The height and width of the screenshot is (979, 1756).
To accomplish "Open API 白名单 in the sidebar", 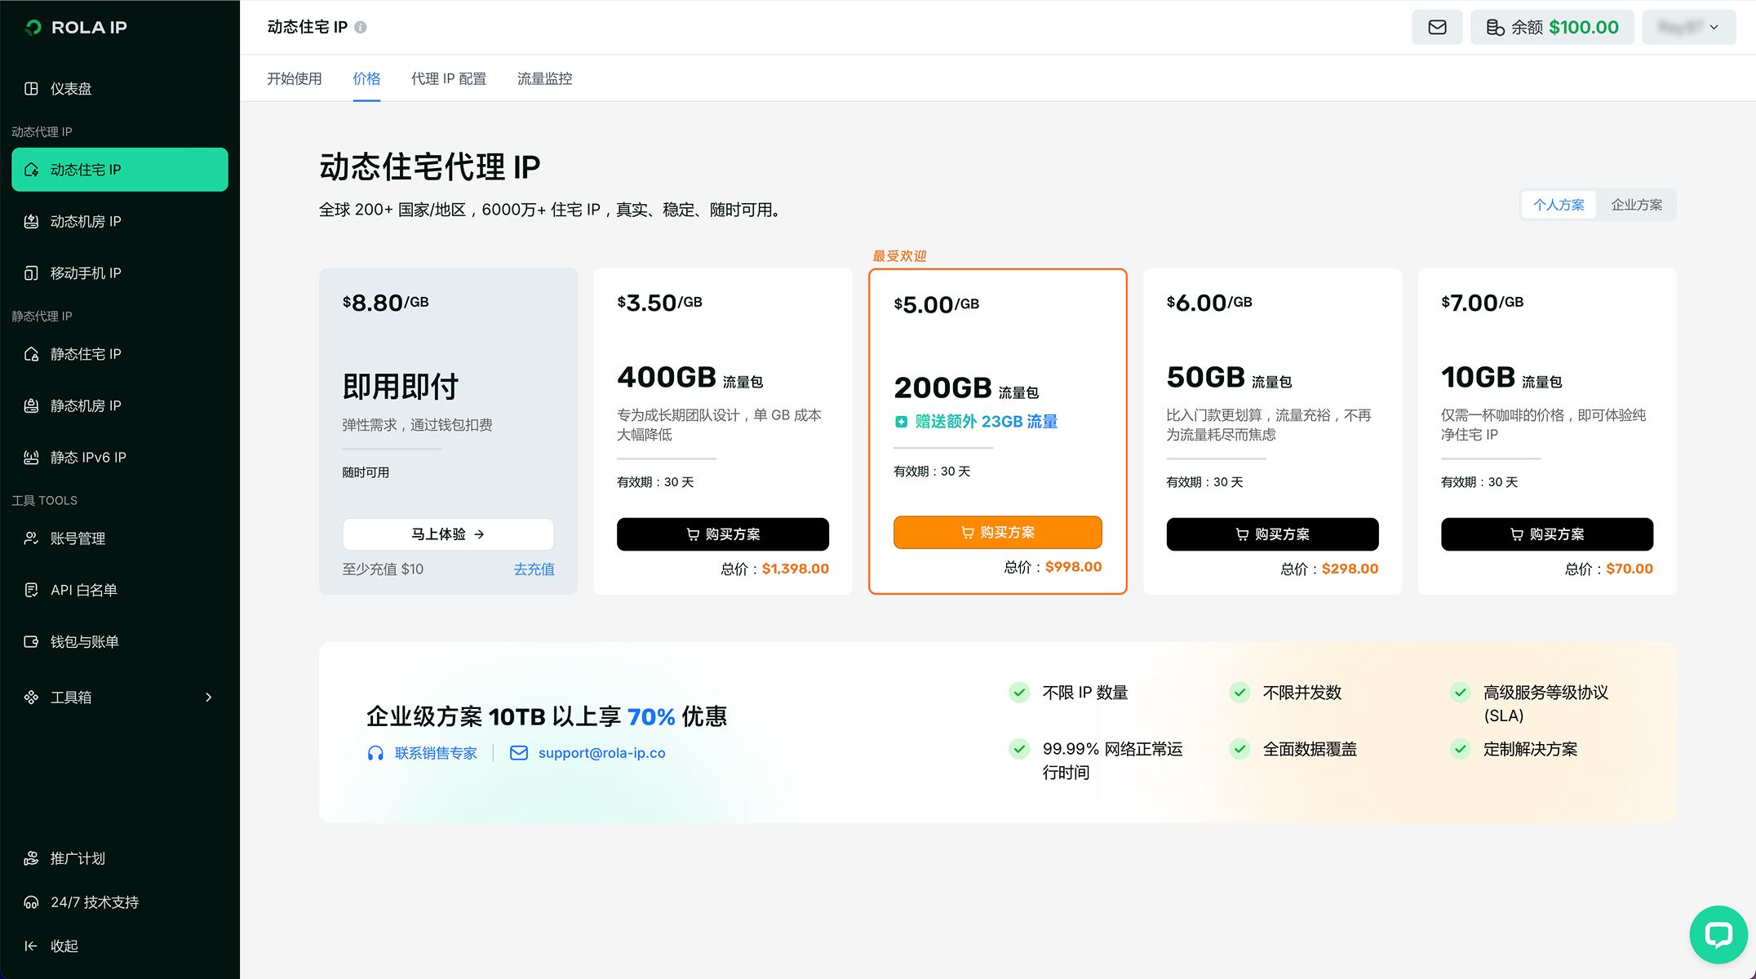I will coord(83,590).
